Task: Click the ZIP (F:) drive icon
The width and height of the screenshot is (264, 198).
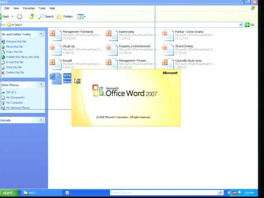Action: 3,92
